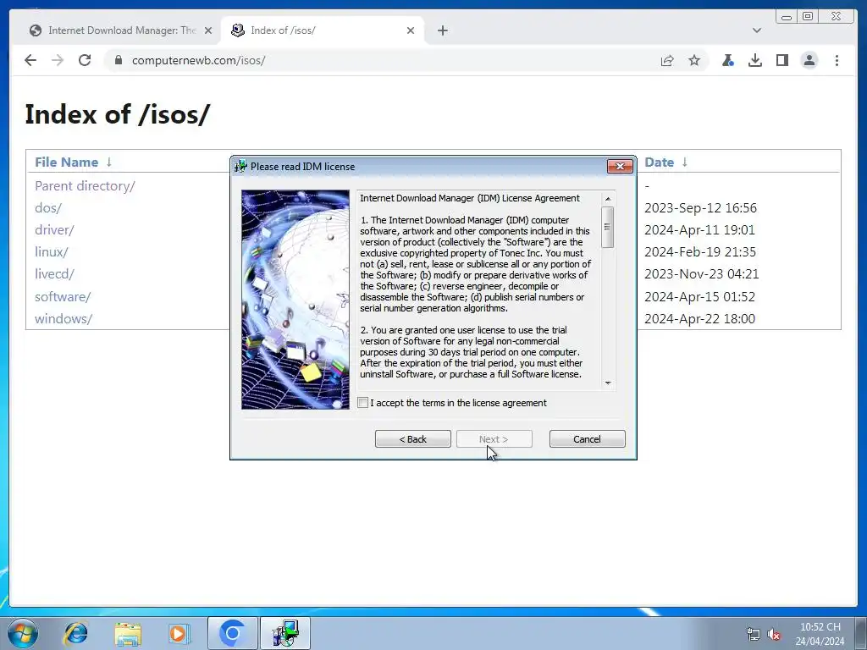Open network status tray icon

753,634
